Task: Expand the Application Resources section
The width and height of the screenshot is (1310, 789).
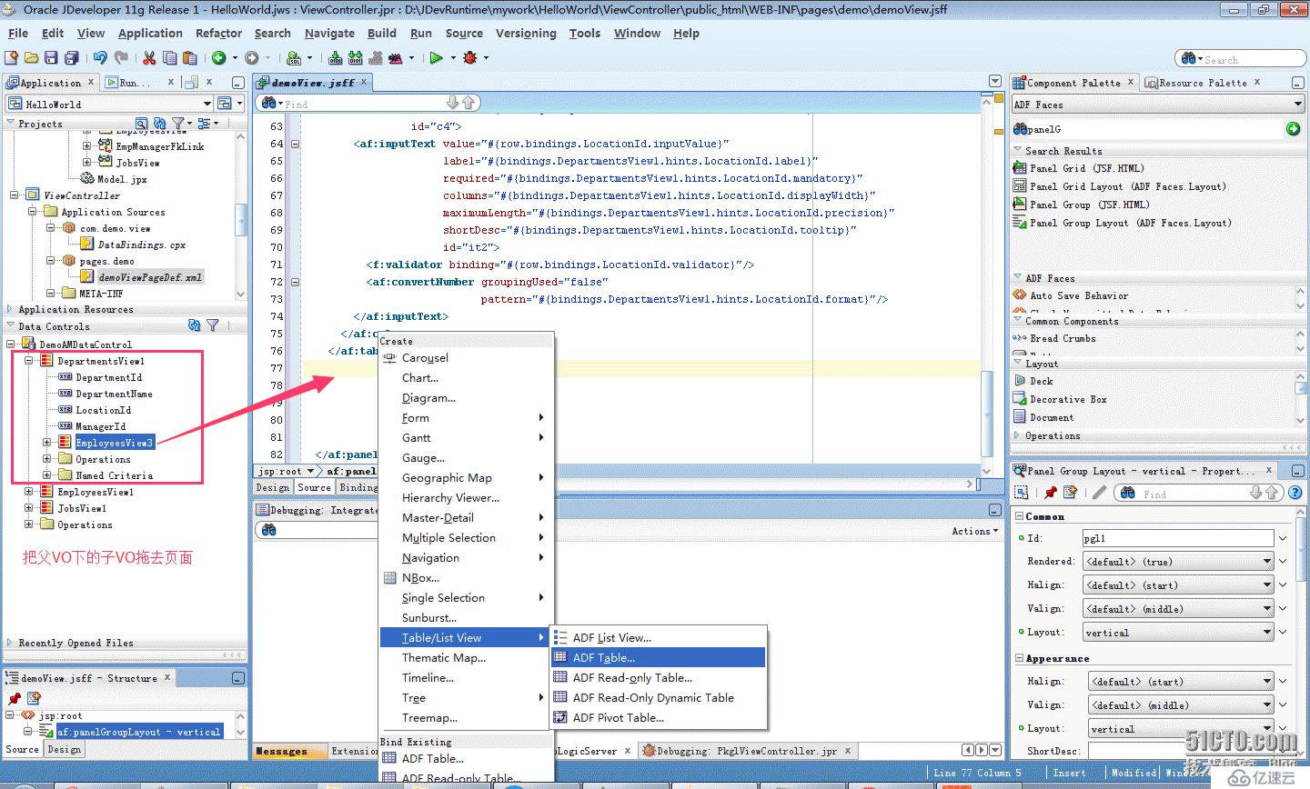Action: coord(10,309)
